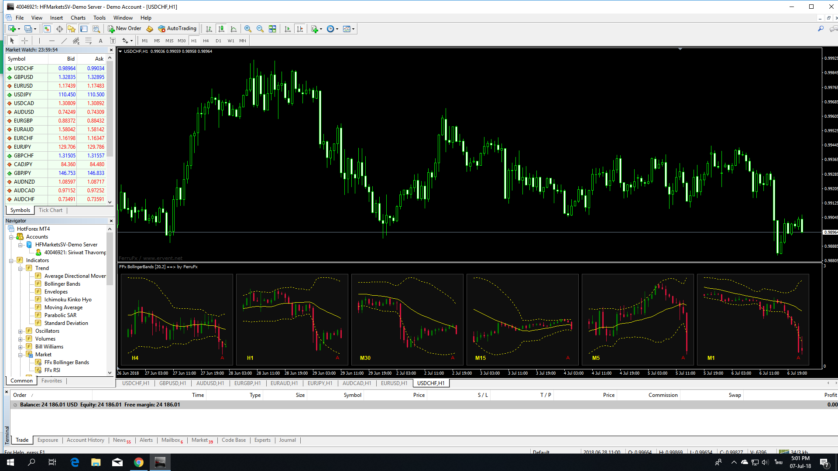Viewport: 838px width, 471px height.
Task: Open the Charts menu
Action: pyautogui.click(x=78, y=18)
